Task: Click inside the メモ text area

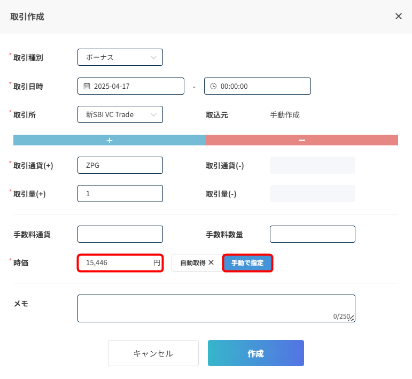Action: coord(216,308)
